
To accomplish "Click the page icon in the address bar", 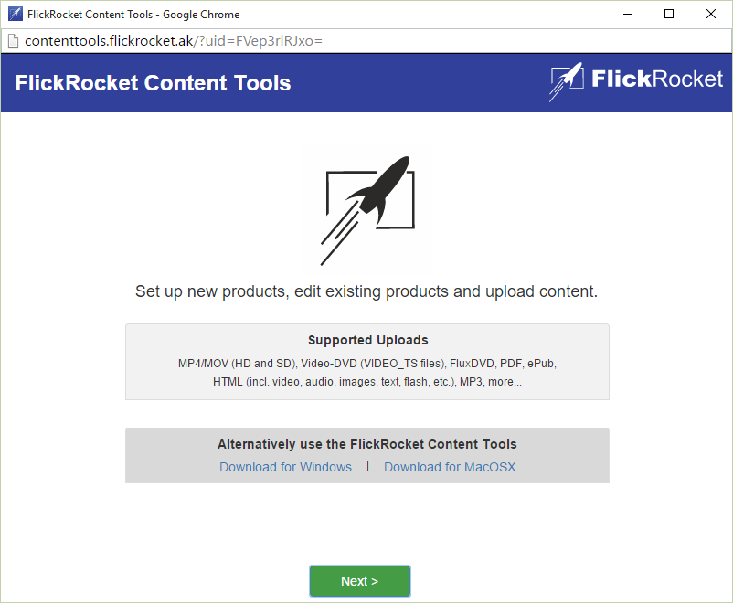I will (13, 41).
